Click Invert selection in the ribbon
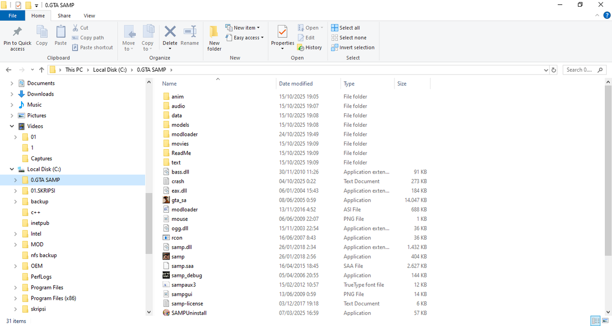This screenshot has width=612, height=326. [353, 47]
